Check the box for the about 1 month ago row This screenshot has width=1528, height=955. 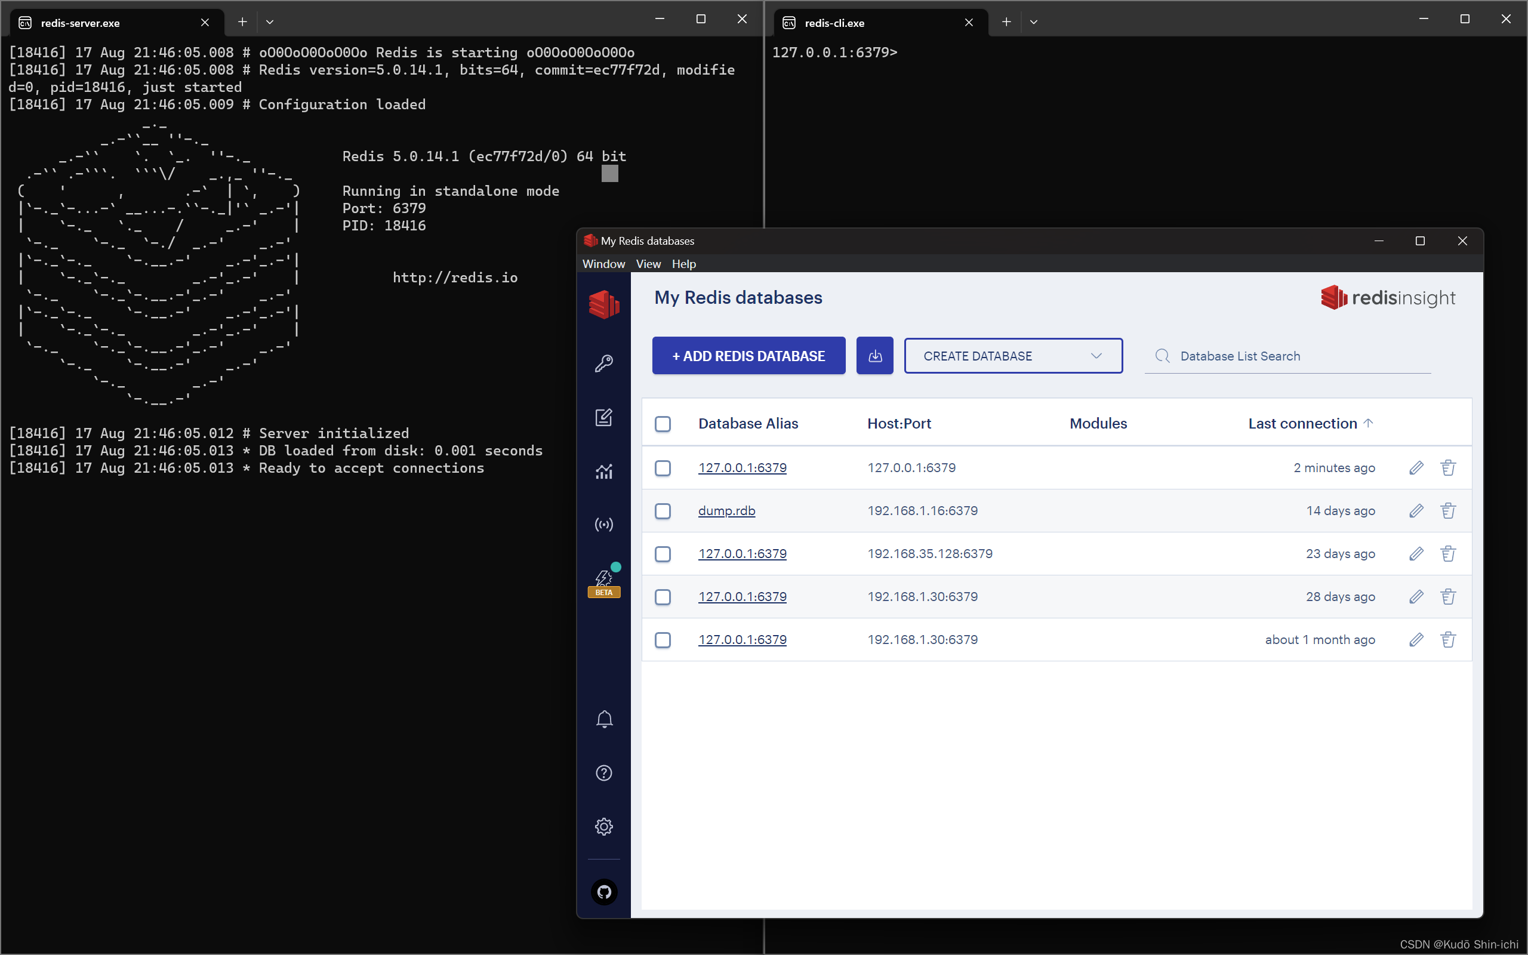tap(663, 640)
